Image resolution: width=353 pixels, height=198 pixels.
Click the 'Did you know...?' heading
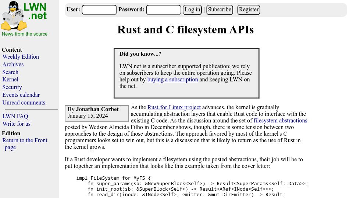(140, 54)
